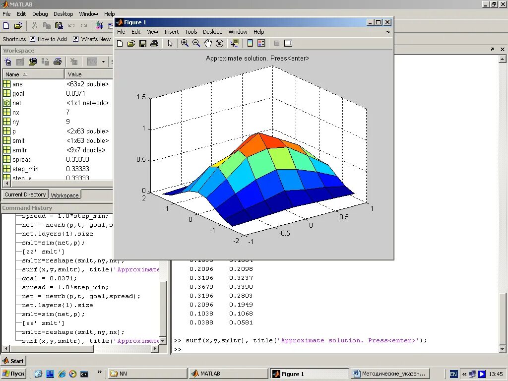Click Workspace horizontal scrollbar left arrow
508x381 pixels.
(x=7, y=184)
